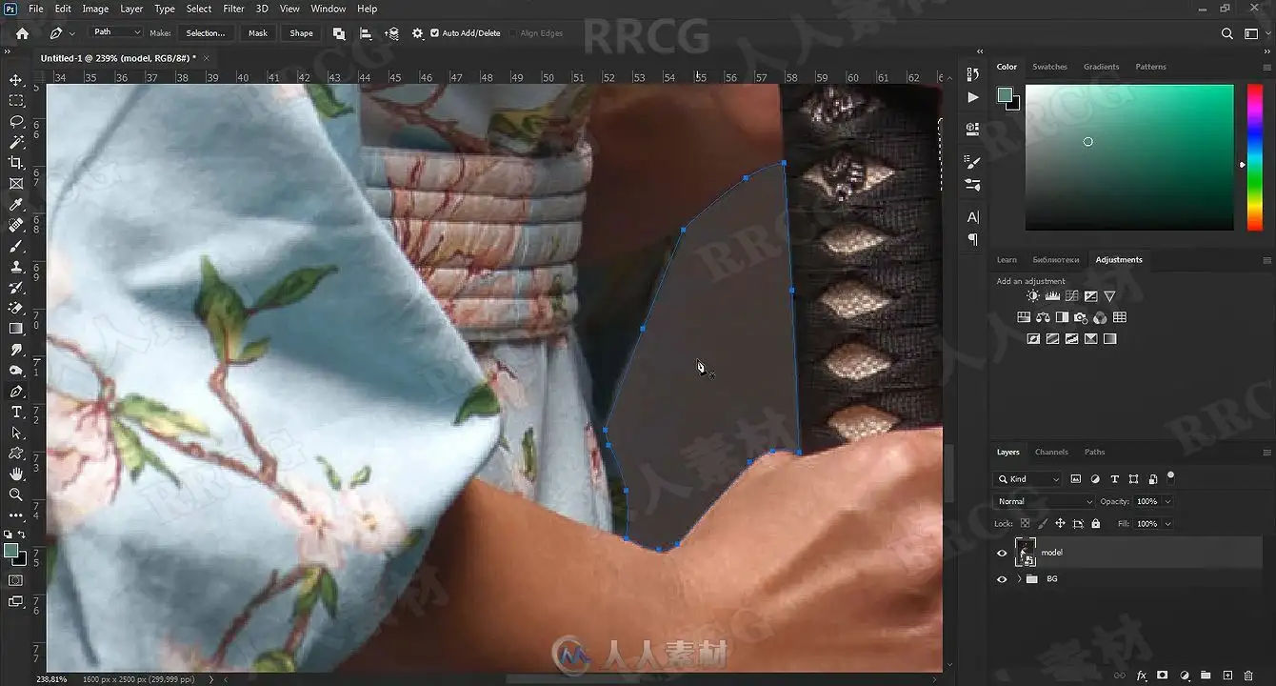This screenshot has height=686, width=1276.
Task: Add layer style fx icon
Action: pyautogui.click(x=1142, y=676)
